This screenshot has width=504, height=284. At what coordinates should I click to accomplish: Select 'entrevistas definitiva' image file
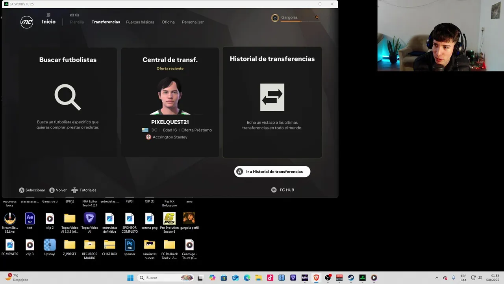tap(109, 222)
